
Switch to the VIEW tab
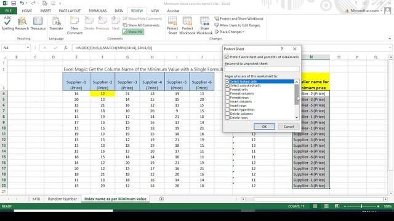pos(155,11)
